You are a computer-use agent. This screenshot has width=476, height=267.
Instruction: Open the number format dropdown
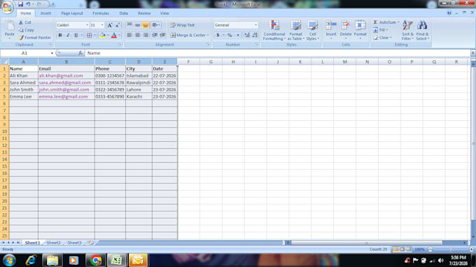click(255, 25)
